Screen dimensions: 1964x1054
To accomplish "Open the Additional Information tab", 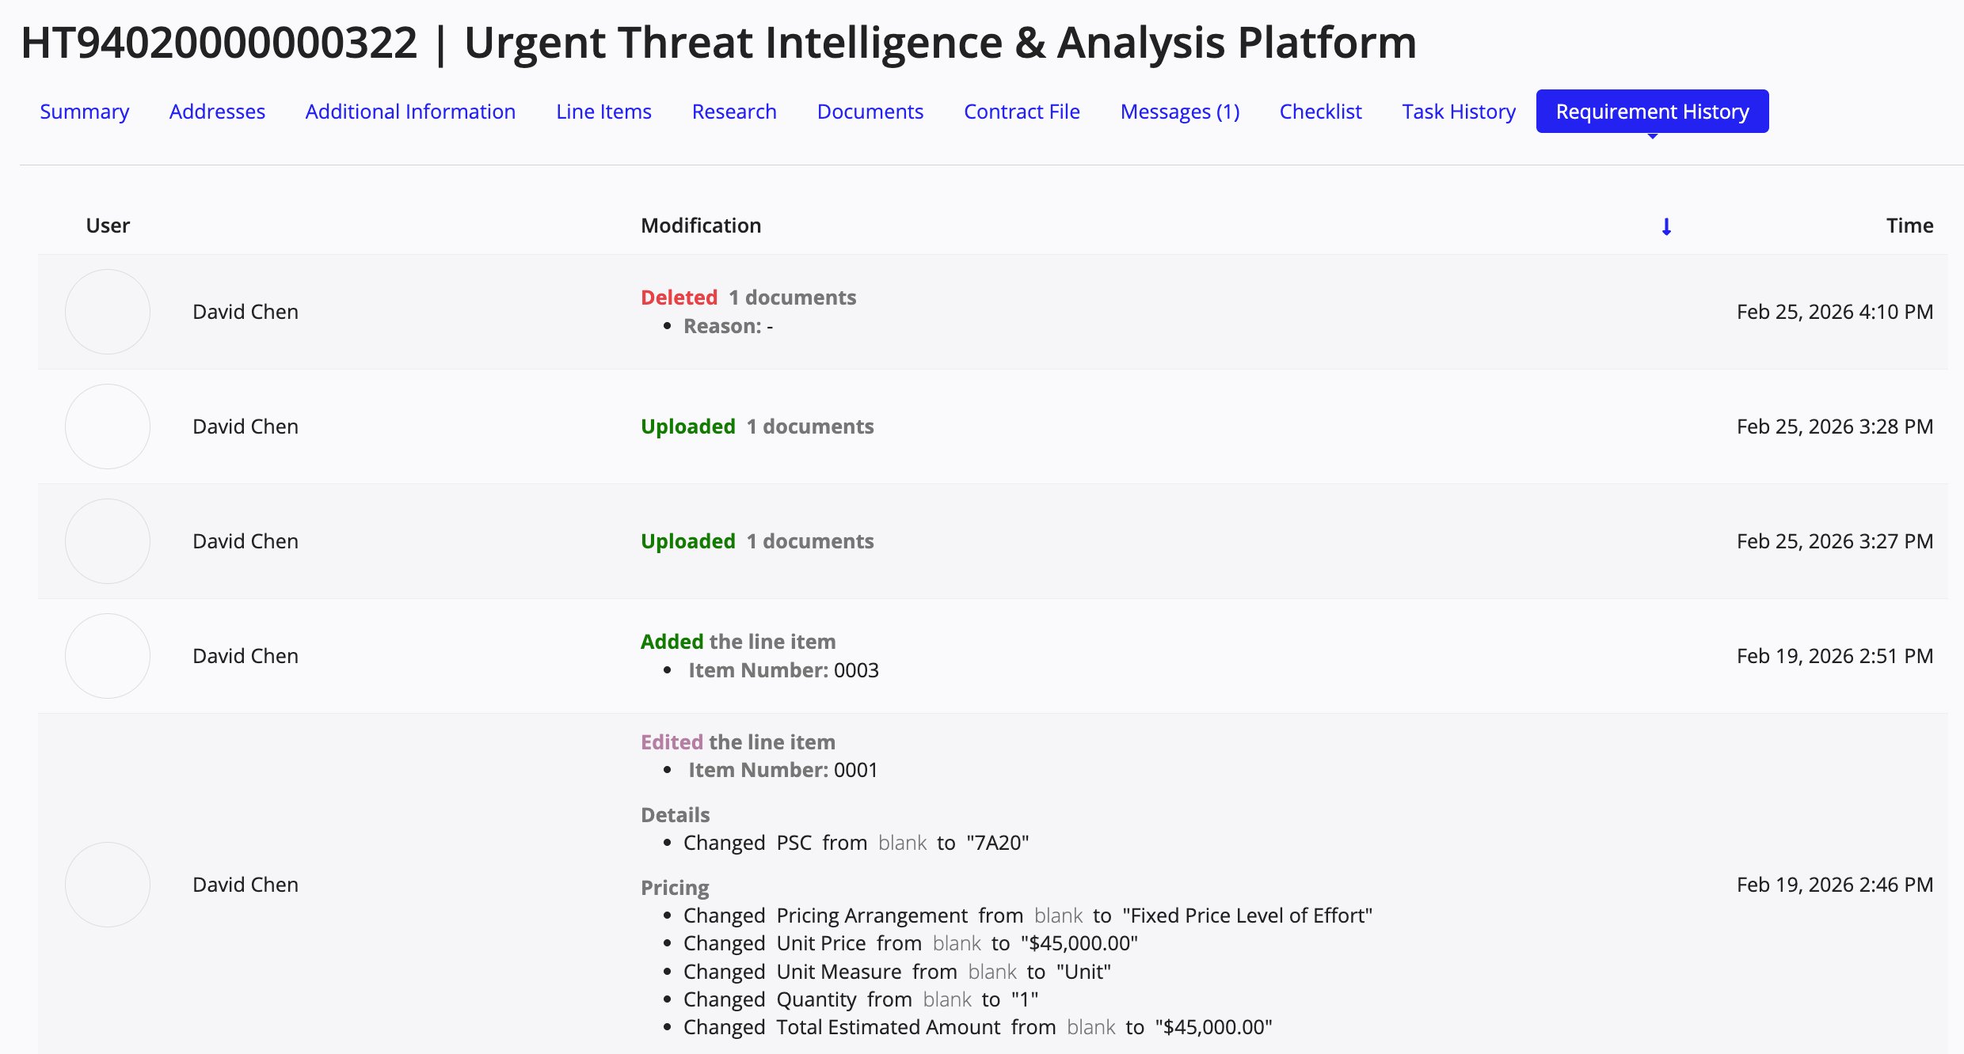I will tap(410, 112).
